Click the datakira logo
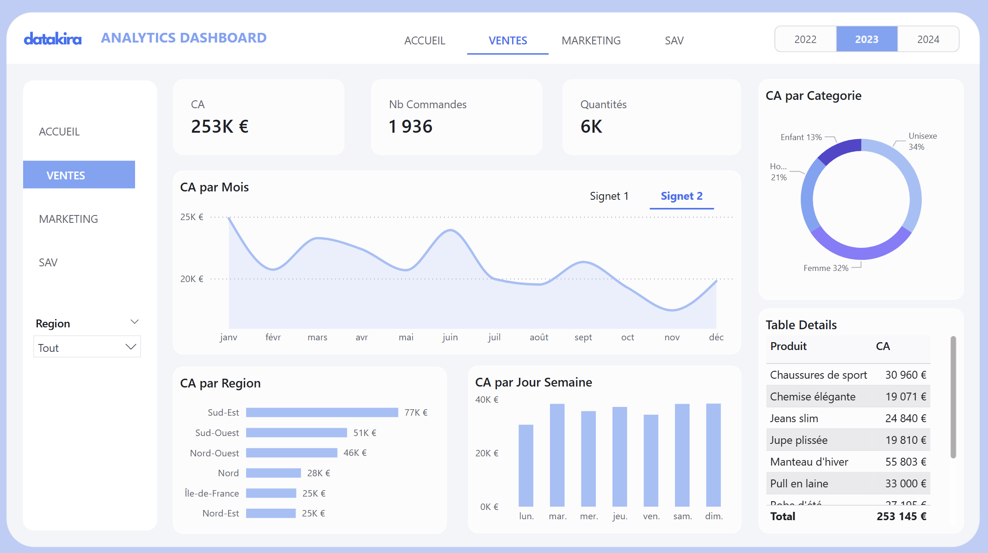 point(52,39)
